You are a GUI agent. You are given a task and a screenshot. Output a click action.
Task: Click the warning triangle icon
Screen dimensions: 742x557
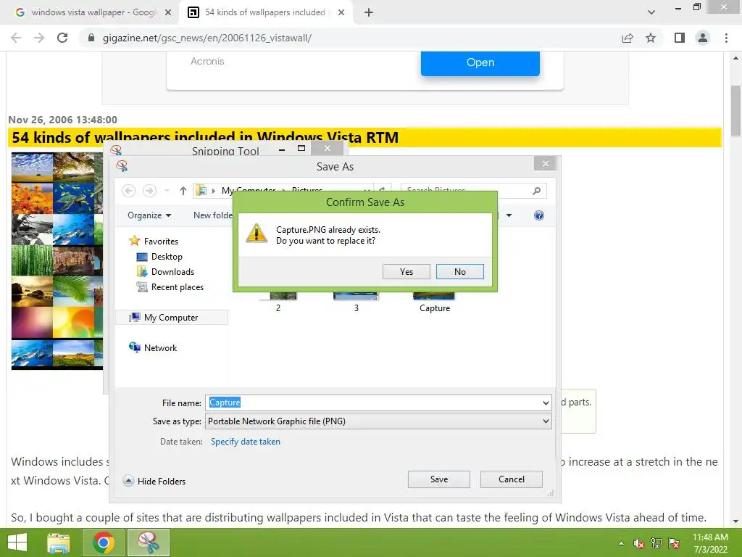pyautogui.click(x=257, y=233)
